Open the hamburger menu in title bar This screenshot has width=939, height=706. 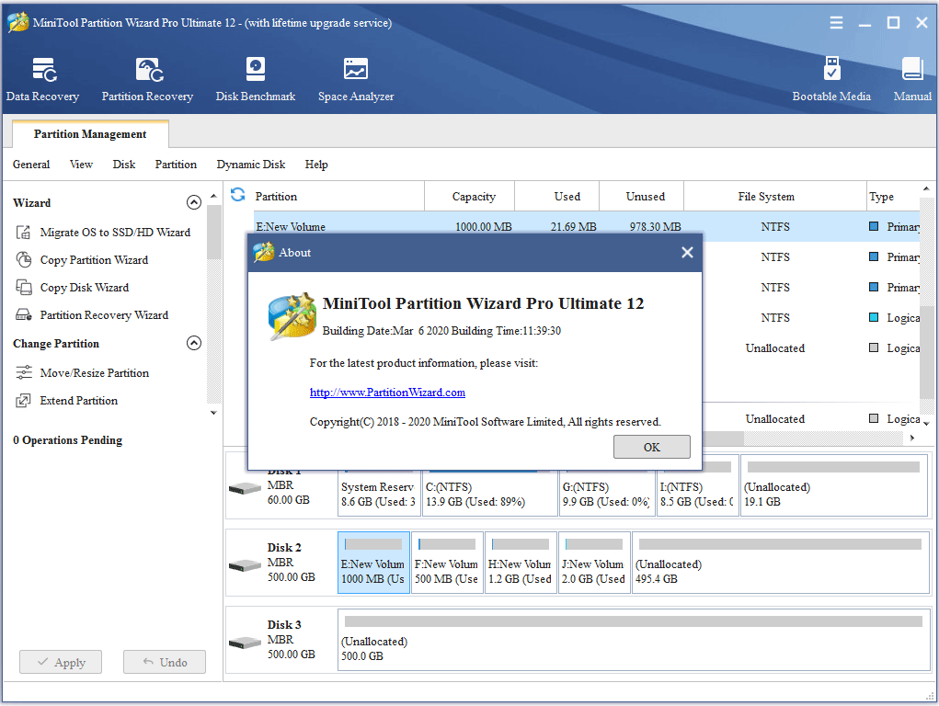coord(836,23)
